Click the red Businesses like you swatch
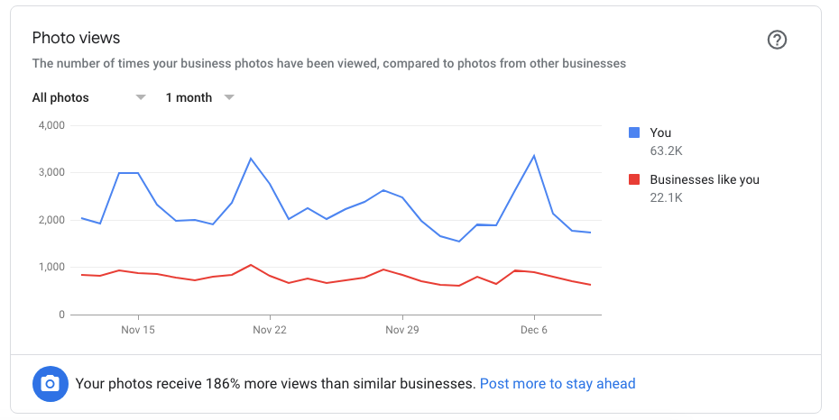The width and height of the screenshot is (839, 420). (x=634, y=179)
